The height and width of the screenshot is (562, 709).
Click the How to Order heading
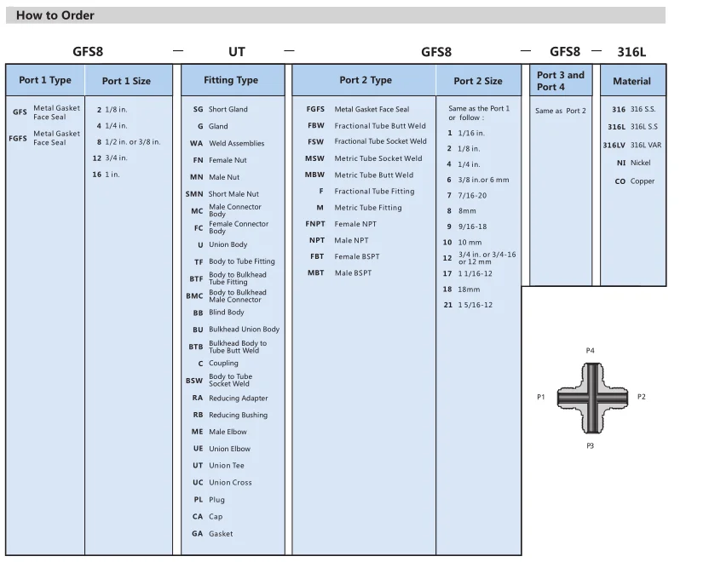55,15
